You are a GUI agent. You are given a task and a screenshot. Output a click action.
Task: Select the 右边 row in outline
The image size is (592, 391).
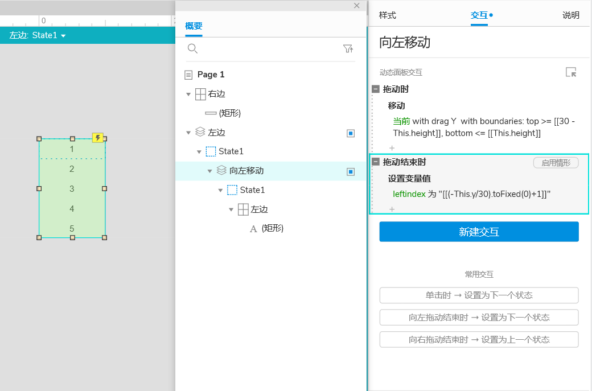point(270,94)
